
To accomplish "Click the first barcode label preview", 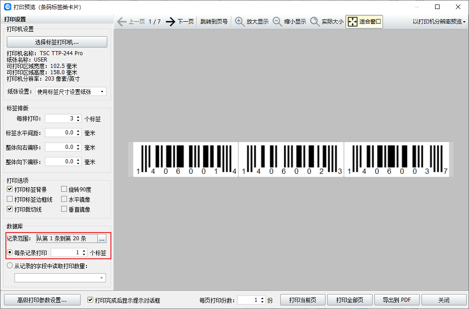I will [186, 159].
